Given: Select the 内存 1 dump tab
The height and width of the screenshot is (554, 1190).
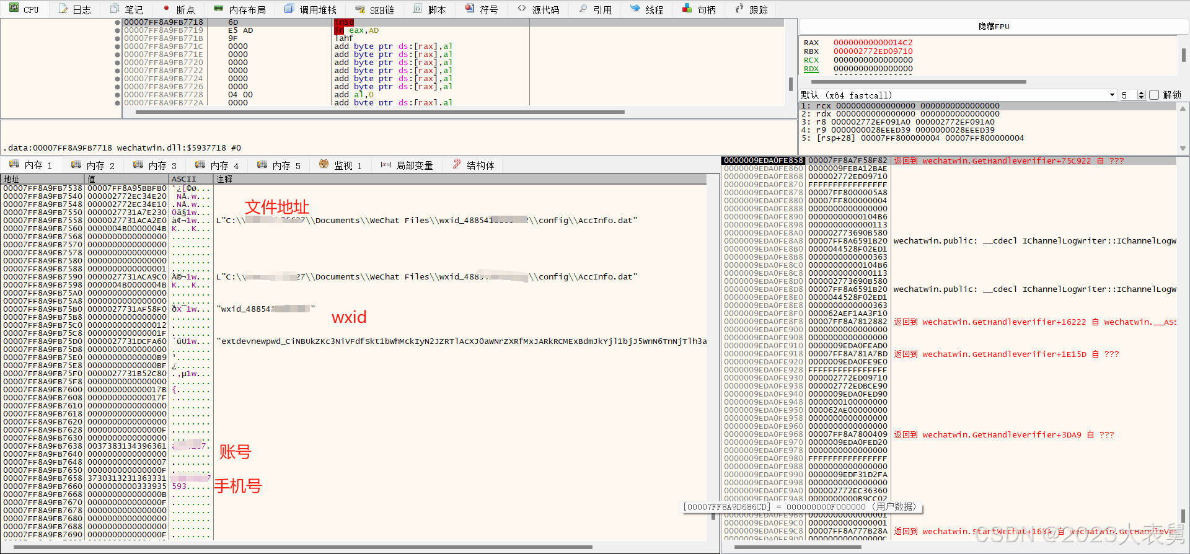Looking at the screenshot, I should pos(31,165).
